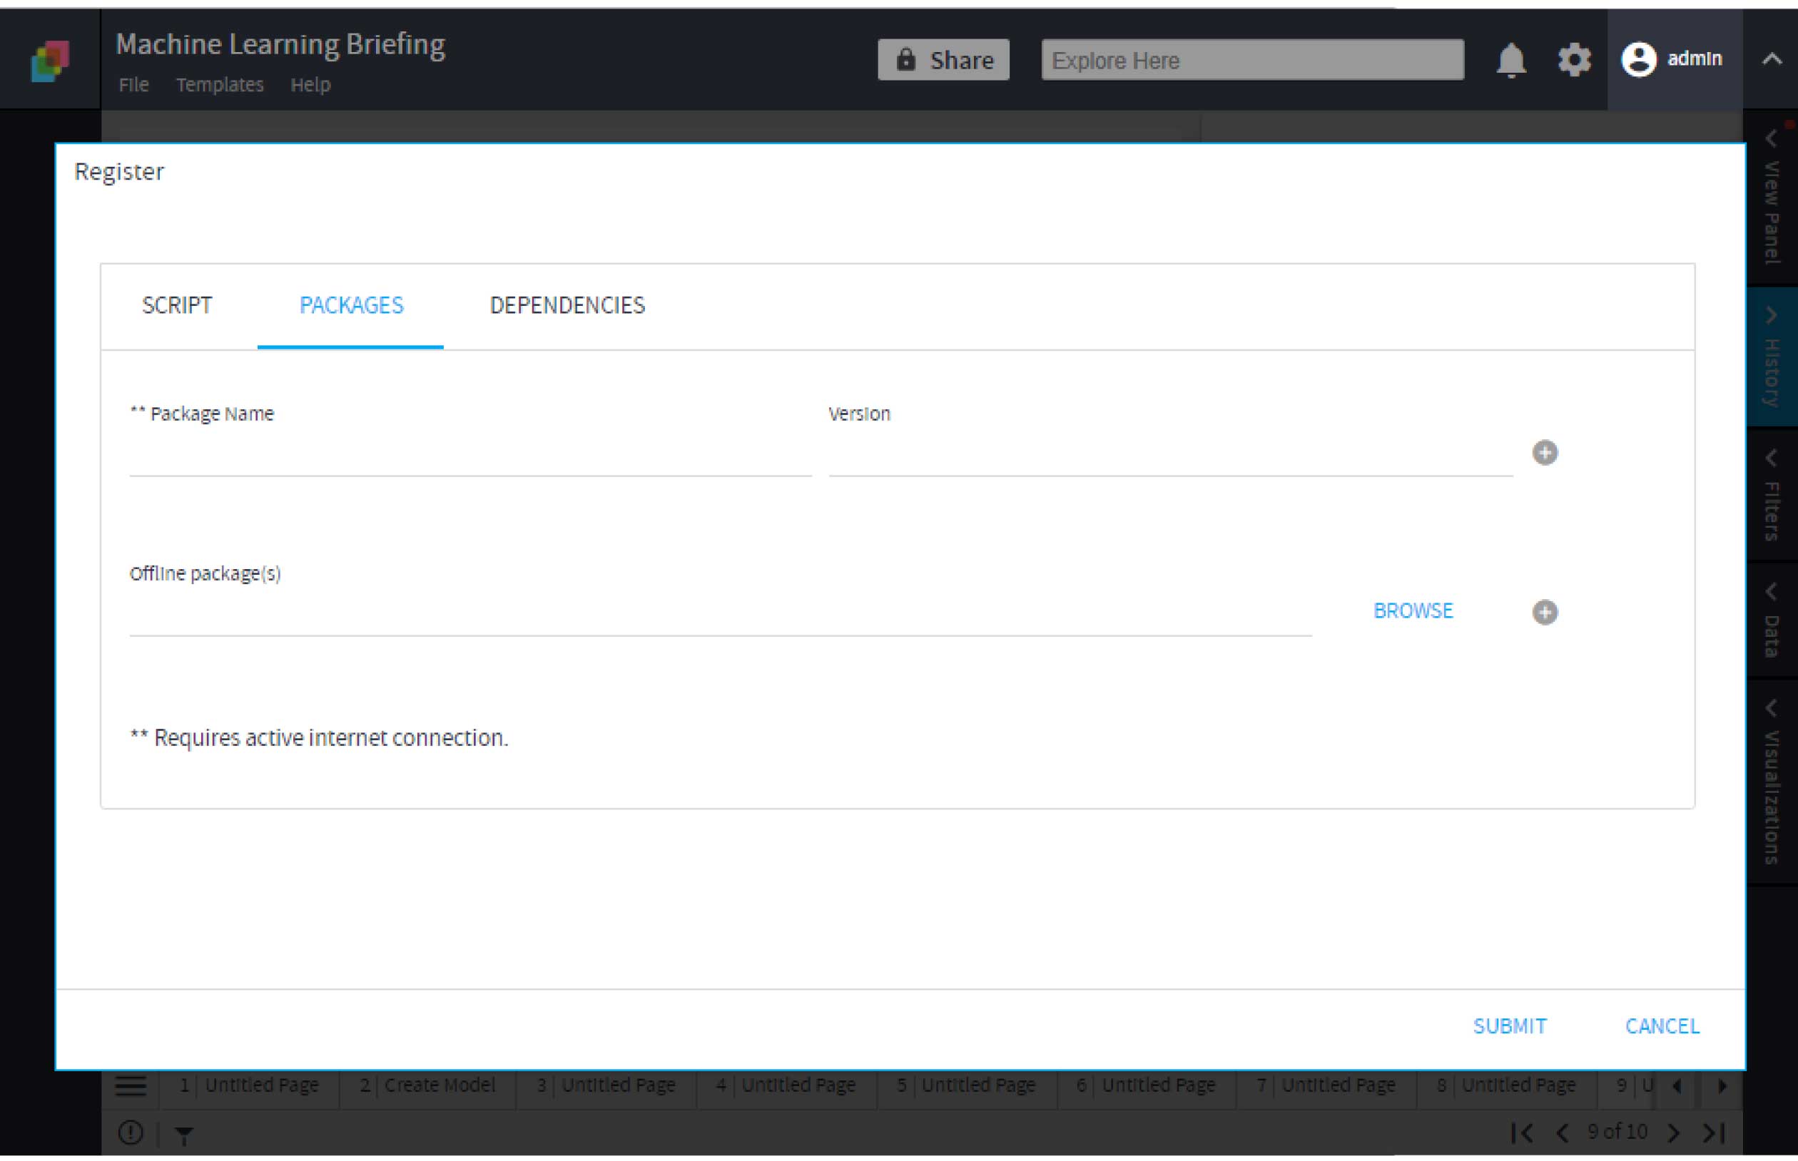Click the admin user avatar icon
This screenshot has height=1161, width=1798.
click(x=1638, y=58)
